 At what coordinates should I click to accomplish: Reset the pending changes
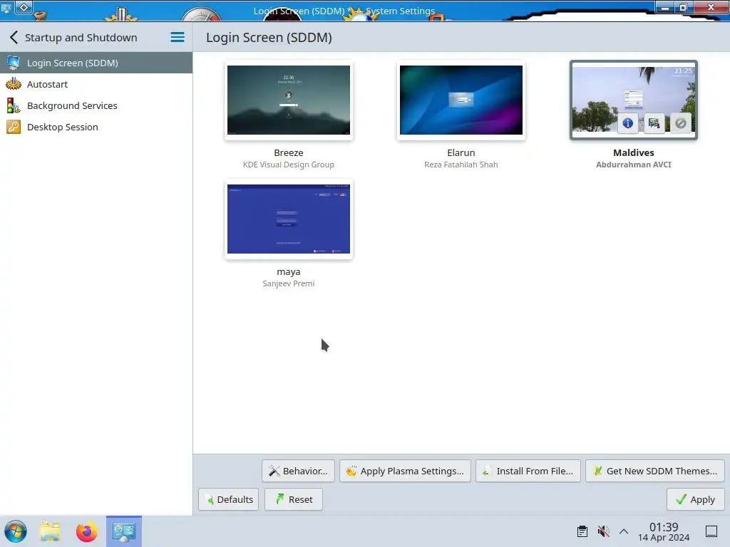click(294, 499)
